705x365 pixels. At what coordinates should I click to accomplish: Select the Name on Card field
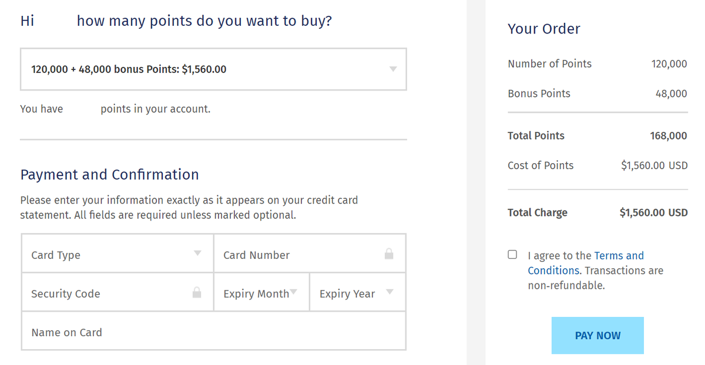point(213,332)
